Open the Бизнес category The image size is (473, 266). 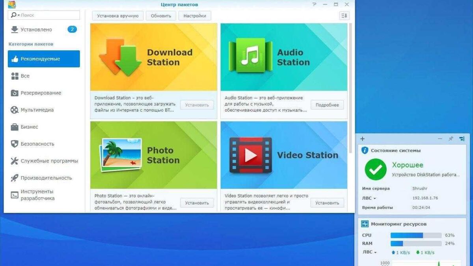44,127
